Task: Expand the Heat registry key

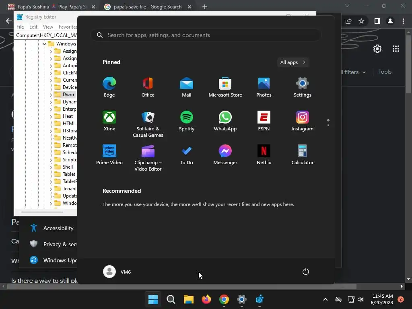Action: point(51,116)
